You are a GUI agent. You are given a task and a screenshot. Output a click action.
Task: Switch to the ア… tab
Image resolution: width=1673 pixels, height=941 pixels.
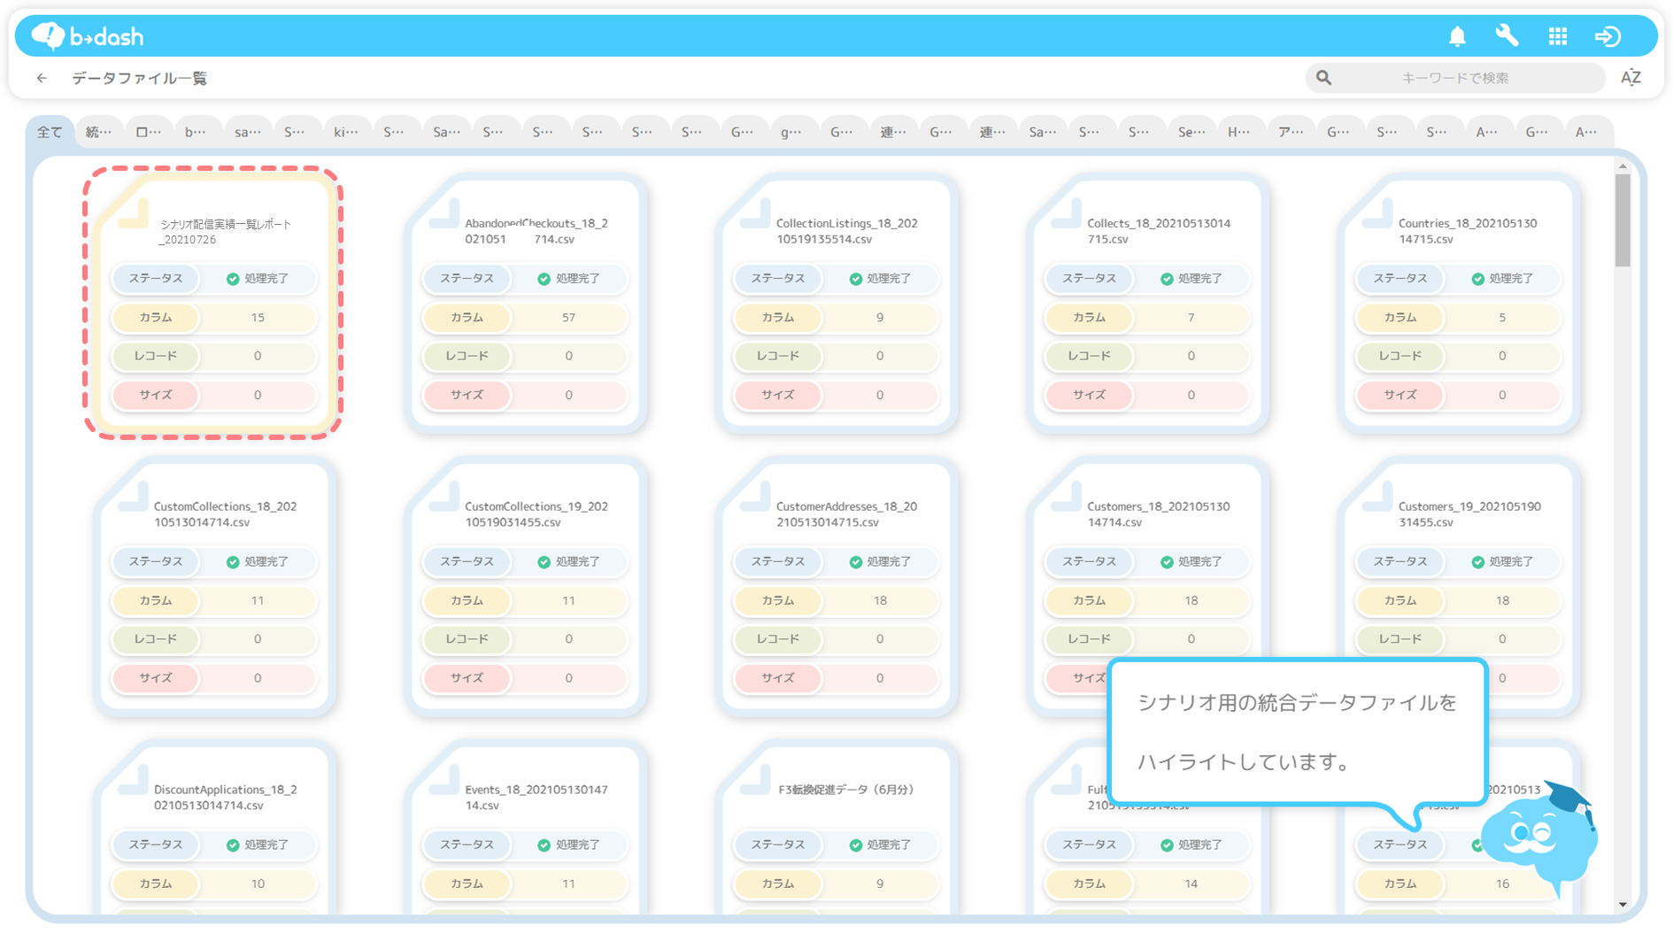[x=1291, y=132]
